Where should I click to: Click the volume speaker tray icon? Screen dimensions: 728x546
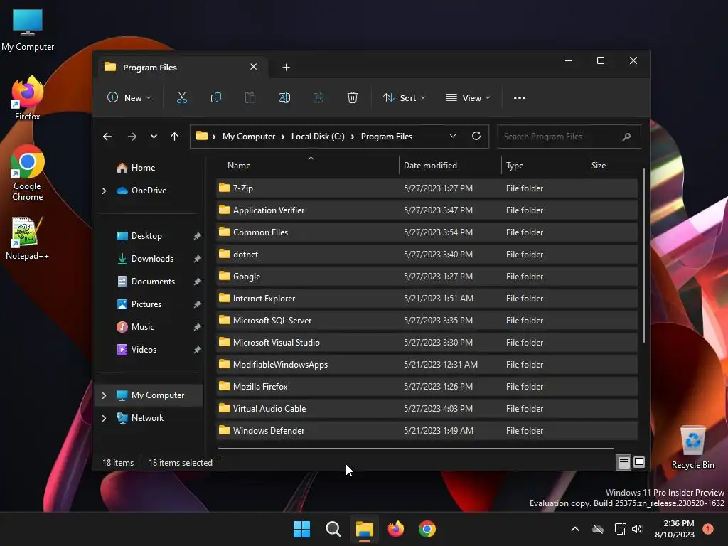click(636, 529)
